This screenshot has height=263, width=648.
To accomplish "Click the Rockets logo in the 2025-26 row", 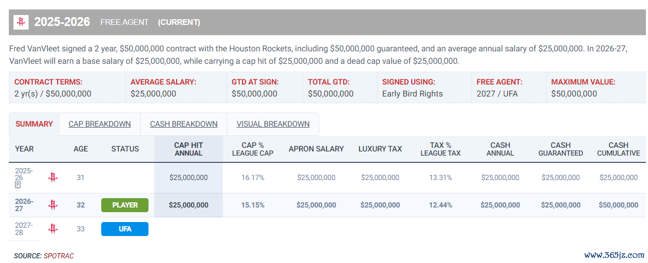I will 52,177.
